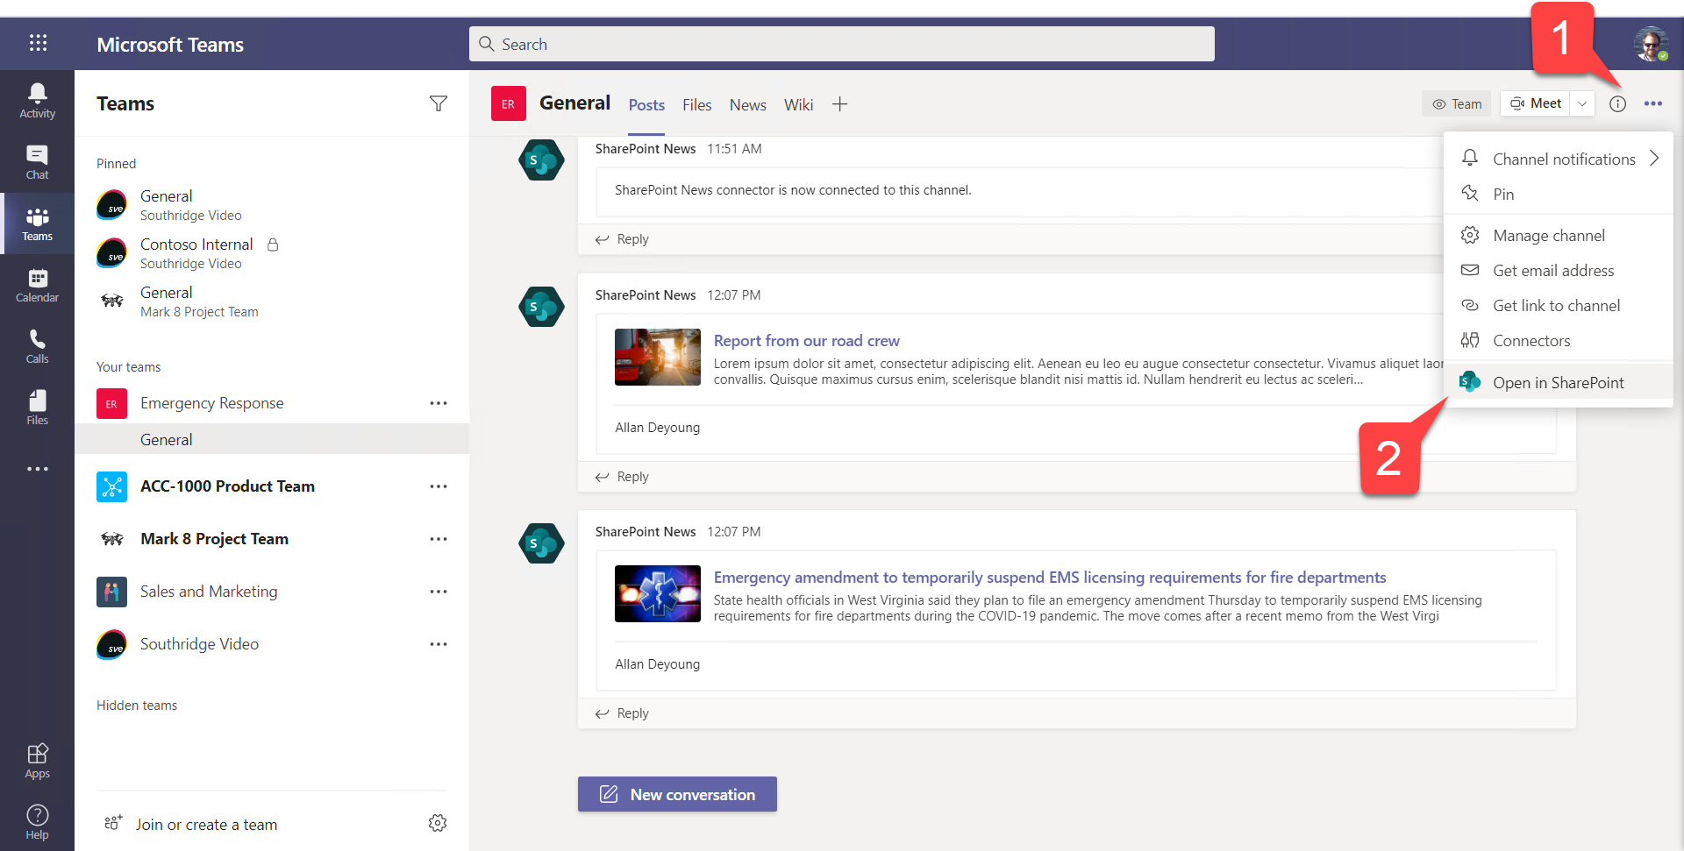Click SharePoint News sender name at 11:51 AM
1684x851 pixels.
tap(646, 149)
